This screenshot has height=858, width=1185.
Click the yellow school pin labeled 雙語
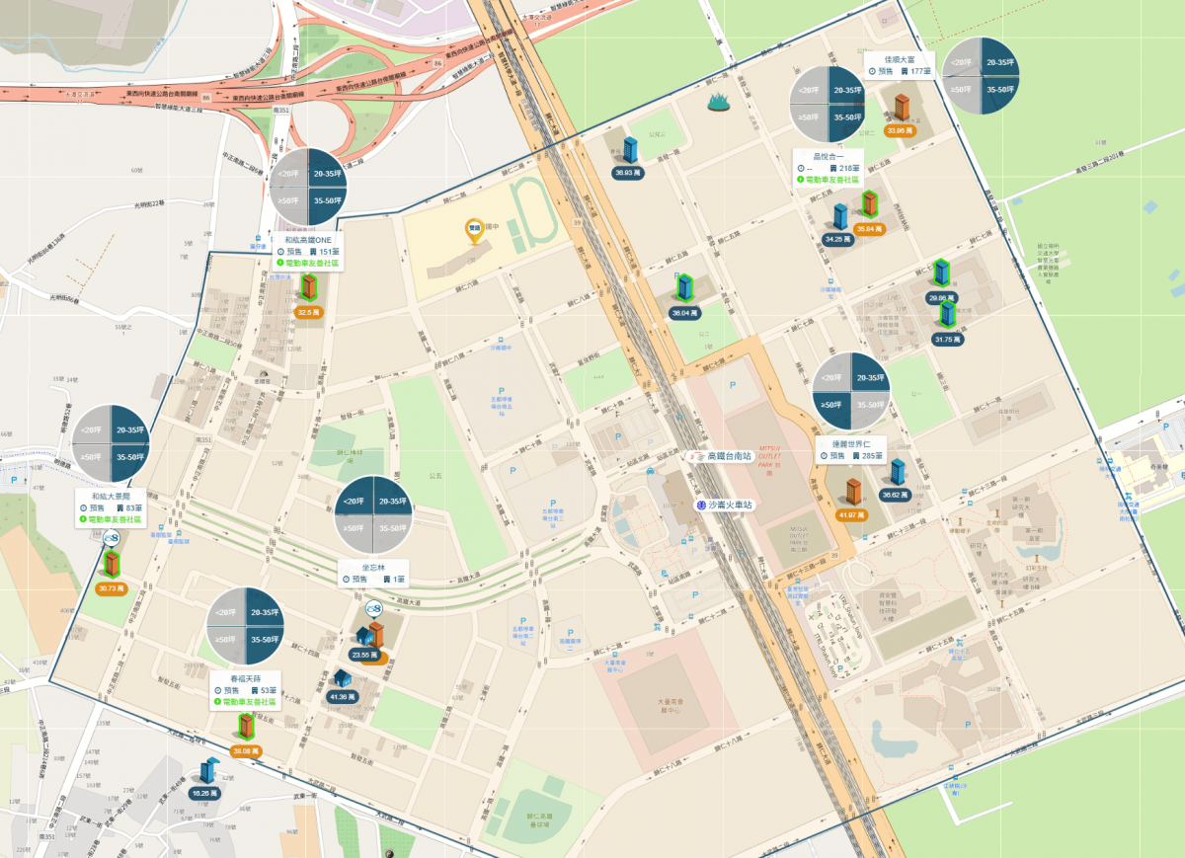(474, 231)
